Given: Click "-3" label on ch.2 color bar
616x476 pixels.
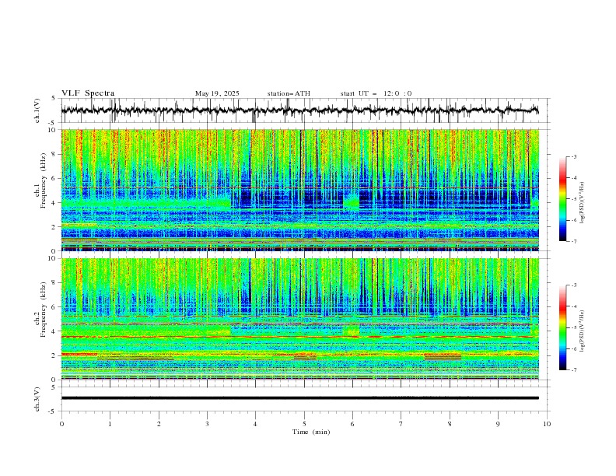Looking at the screenshot, I should (574, 285).
